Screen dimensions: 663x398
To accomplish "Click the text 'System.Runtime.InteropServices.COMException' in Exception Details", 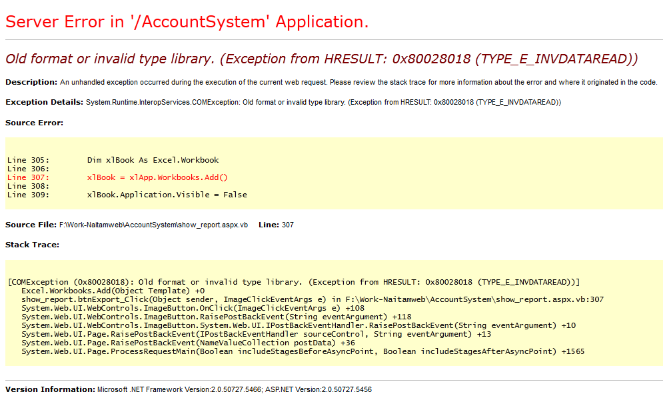I will point(162,102).
